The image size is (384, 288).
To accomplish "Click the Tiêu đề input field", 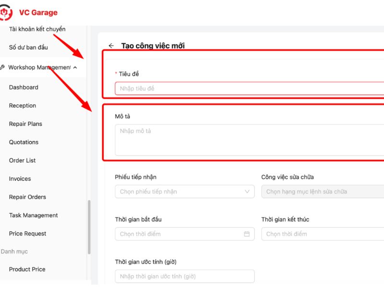I will pyautogui.click(x=250, y=89).
